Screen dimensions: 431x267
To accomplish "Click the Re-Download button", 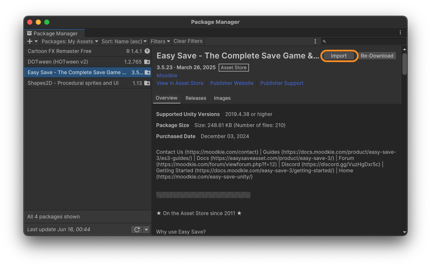I will click(x=377, y=56).
